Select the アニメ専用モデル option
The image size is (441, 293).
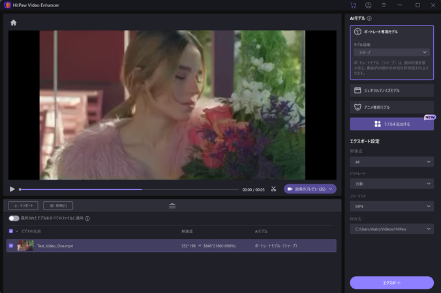391,107
